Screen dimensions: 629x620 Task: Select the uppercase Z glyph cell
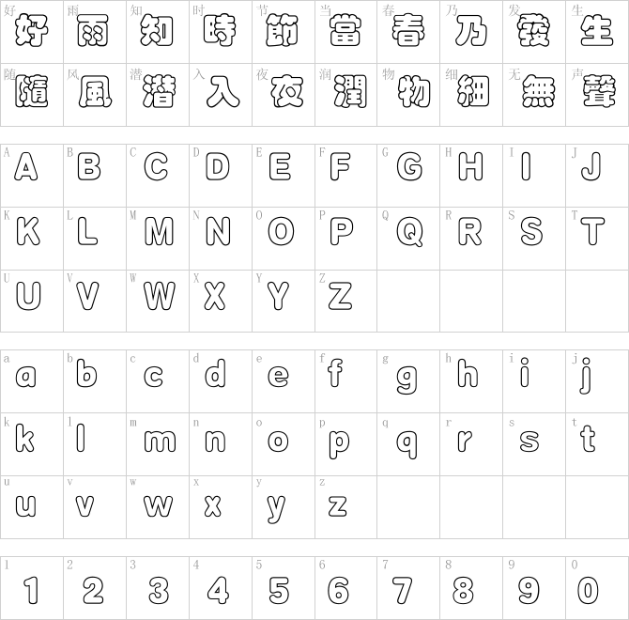[345, 301]
